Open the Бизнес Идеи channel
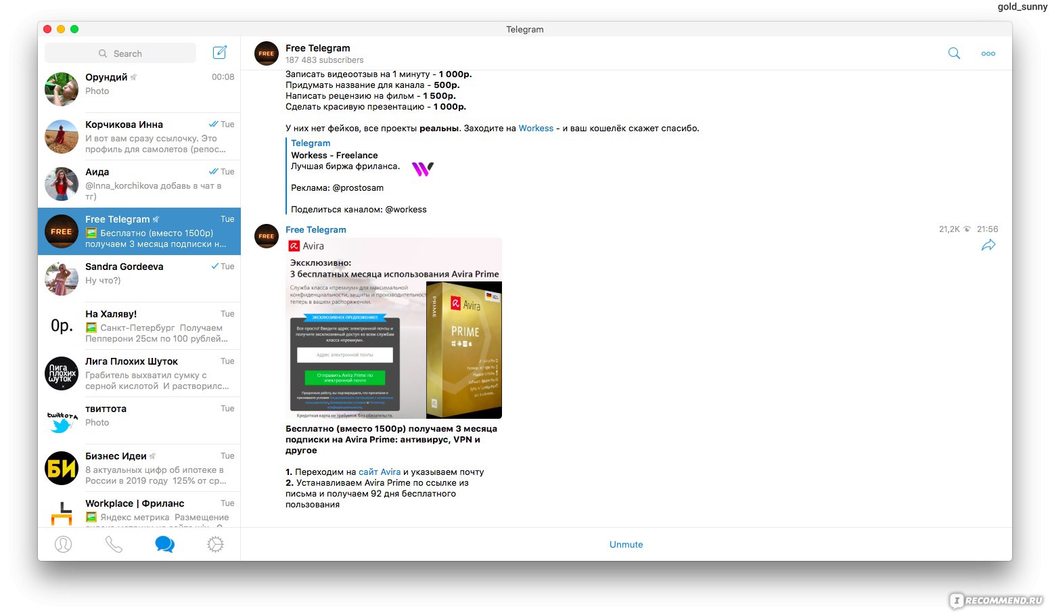1050x615 pixels. click(x=139, y=468)
